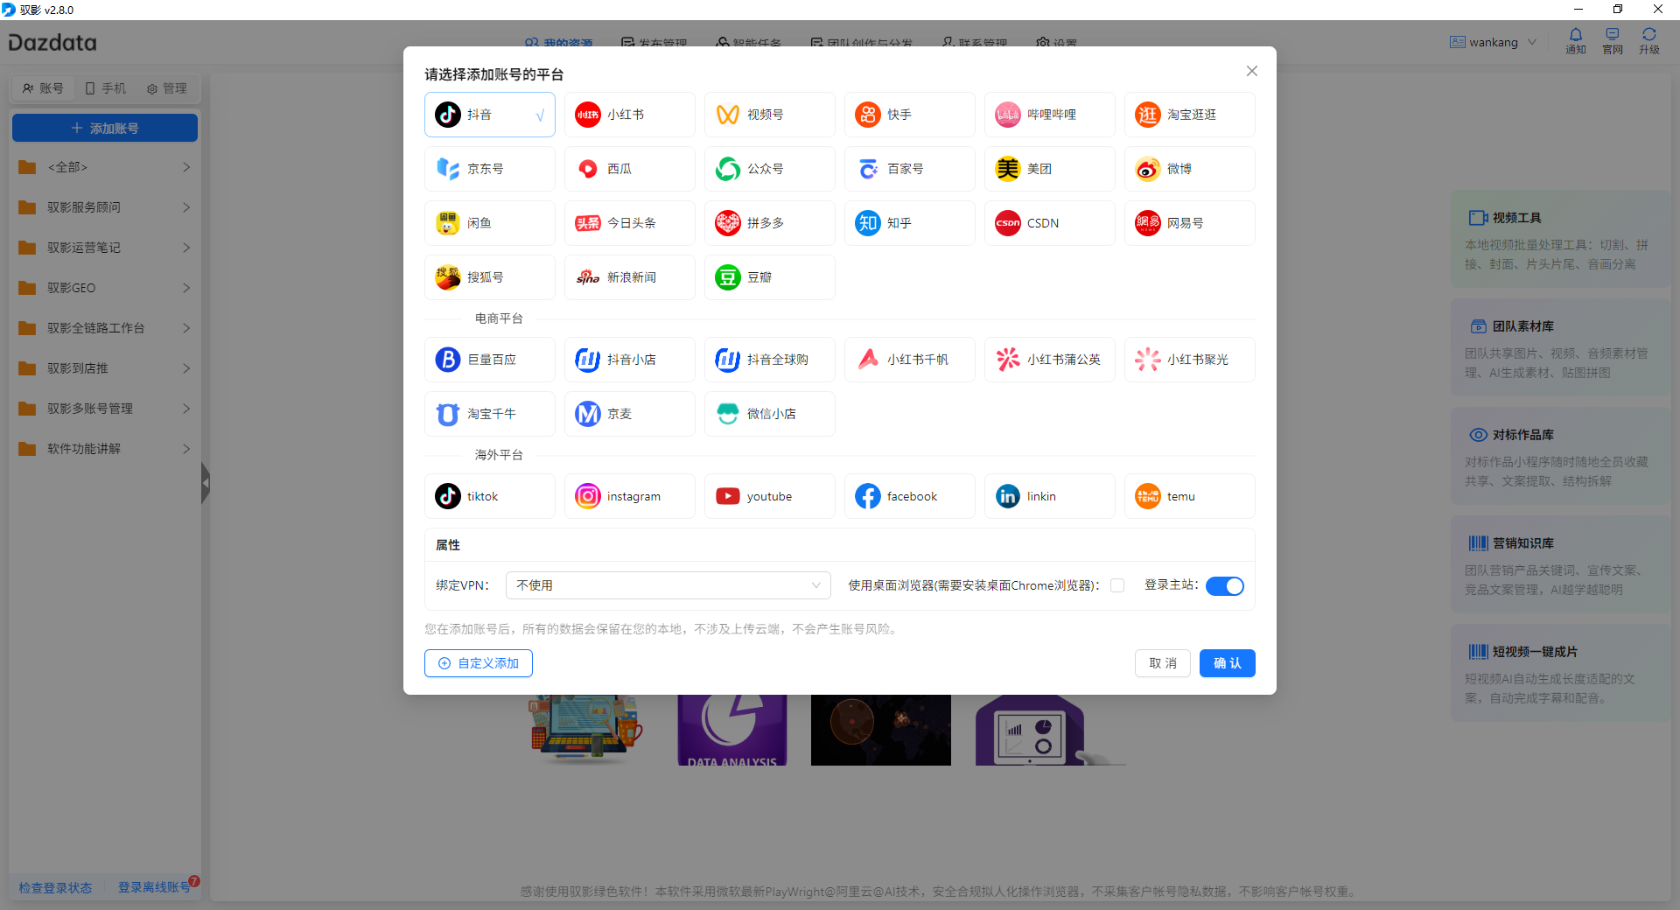The width and height of the screenshot is (1680, 910).
Task: Switch to the 管理 tab
Action: [167, 88]
